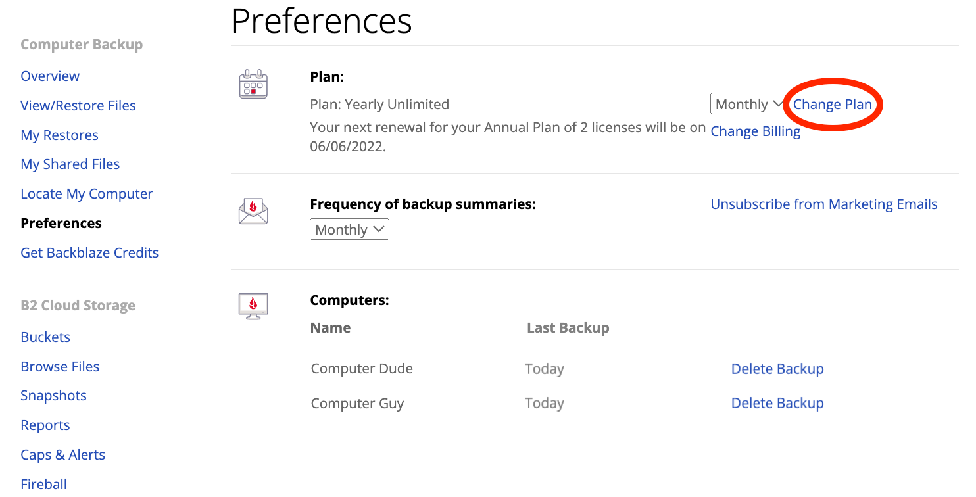The height and width of the screenshot is (497, 976).
Task: Open My Restores in sidebar
Action: tap(59, 135)
